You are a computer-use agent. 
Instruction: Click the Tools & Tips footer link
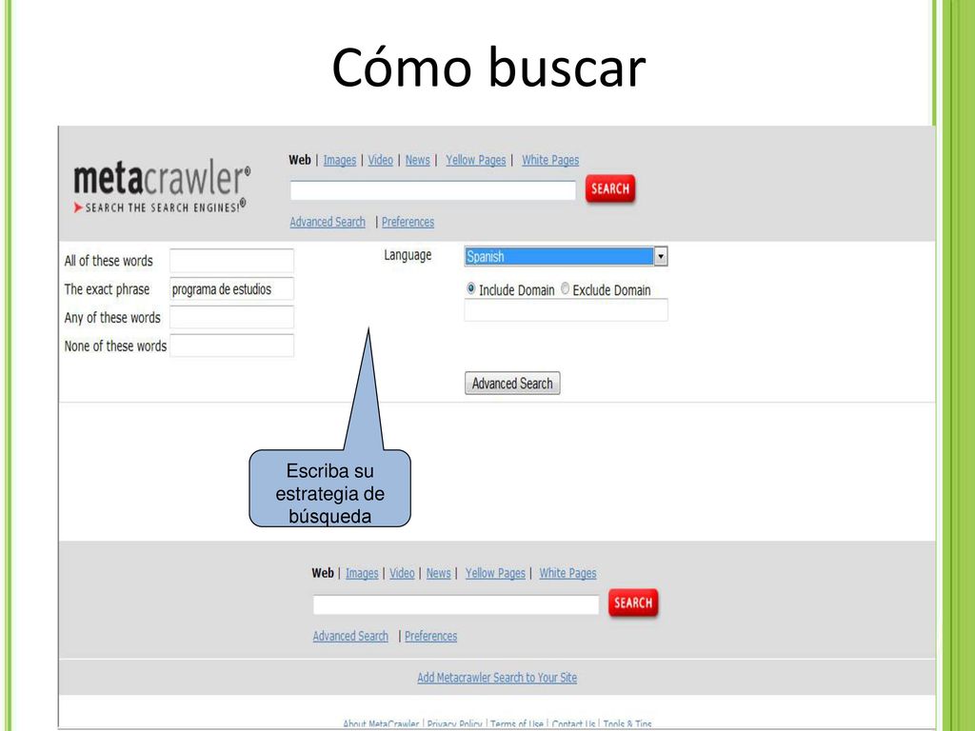627,724
